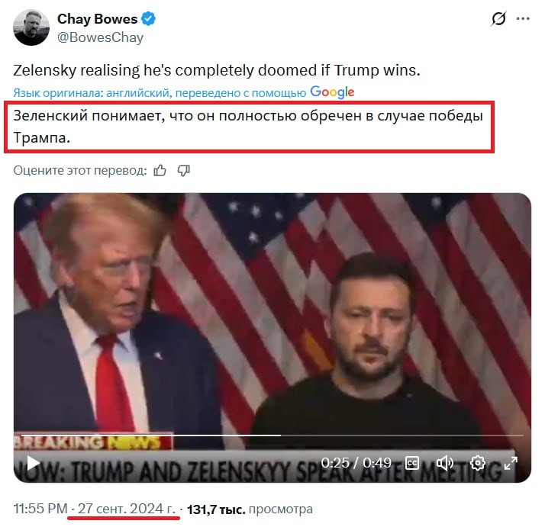Open the video settings gear

(x=478, y=463)
